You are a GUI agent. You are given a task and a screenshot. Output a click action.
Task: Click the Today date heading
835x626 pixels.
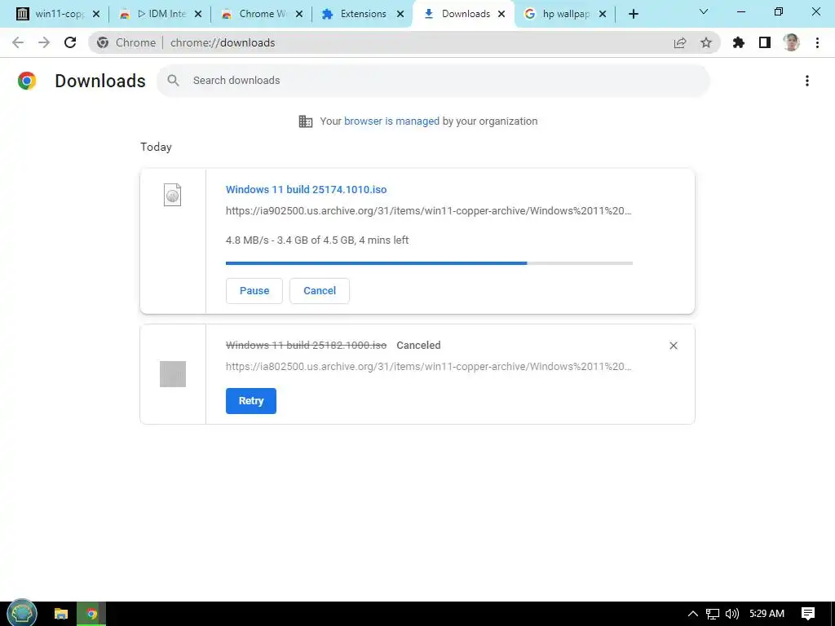[156, 147]
